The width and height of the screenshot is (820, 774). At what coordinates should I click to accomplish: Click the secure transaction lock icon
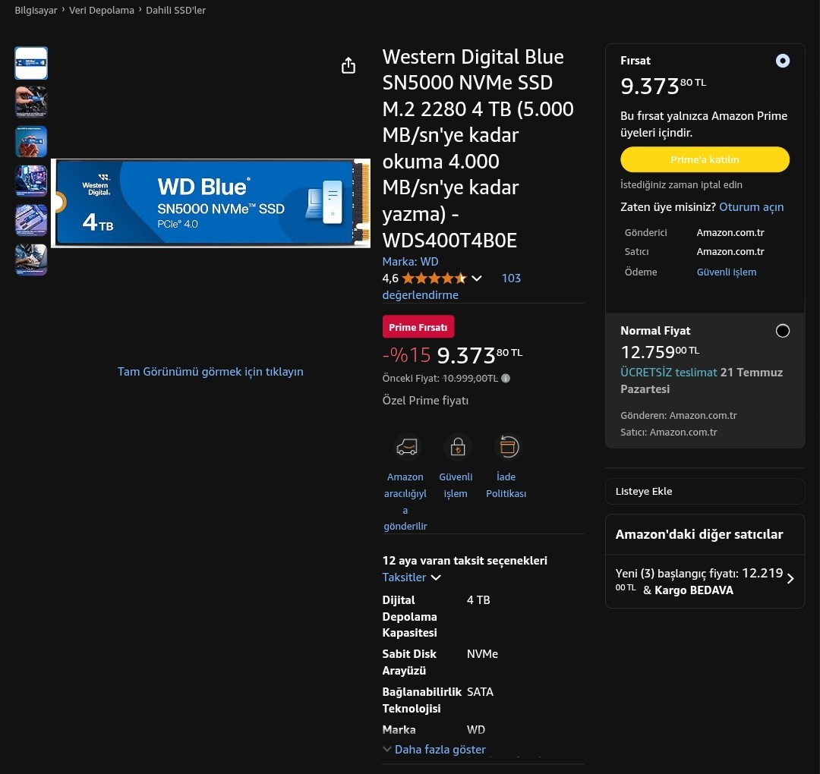pos(458,447)
